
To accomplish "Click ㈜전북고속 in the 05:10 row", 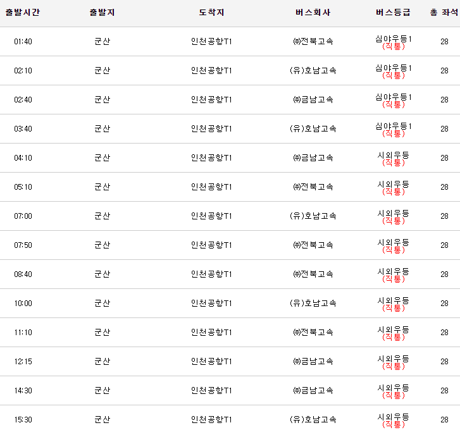I will click(313, 187).
